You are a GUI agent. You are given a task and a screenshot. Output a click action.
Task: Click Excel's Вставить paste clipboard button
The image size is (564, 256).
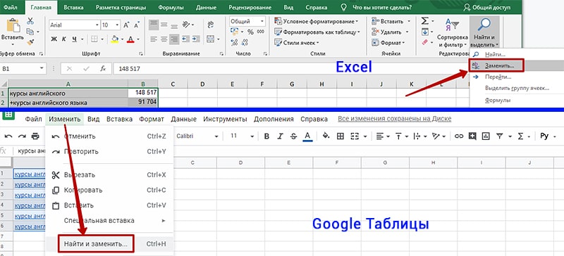(x=13, y=32)
